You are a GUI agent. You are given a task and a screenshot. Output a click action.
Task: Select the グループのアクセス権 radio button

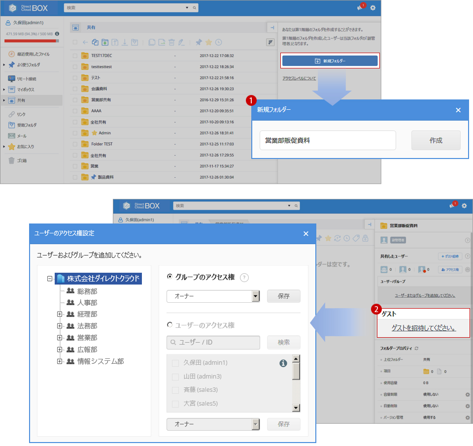click(x=170, y=277)
